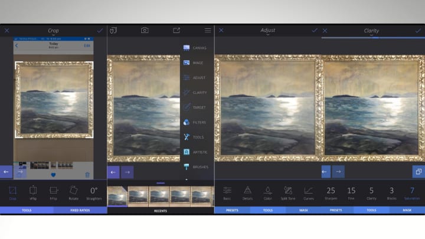Open the Split Tone tool
The width and height of the screenshot is (425, 239).
(288, 193)
